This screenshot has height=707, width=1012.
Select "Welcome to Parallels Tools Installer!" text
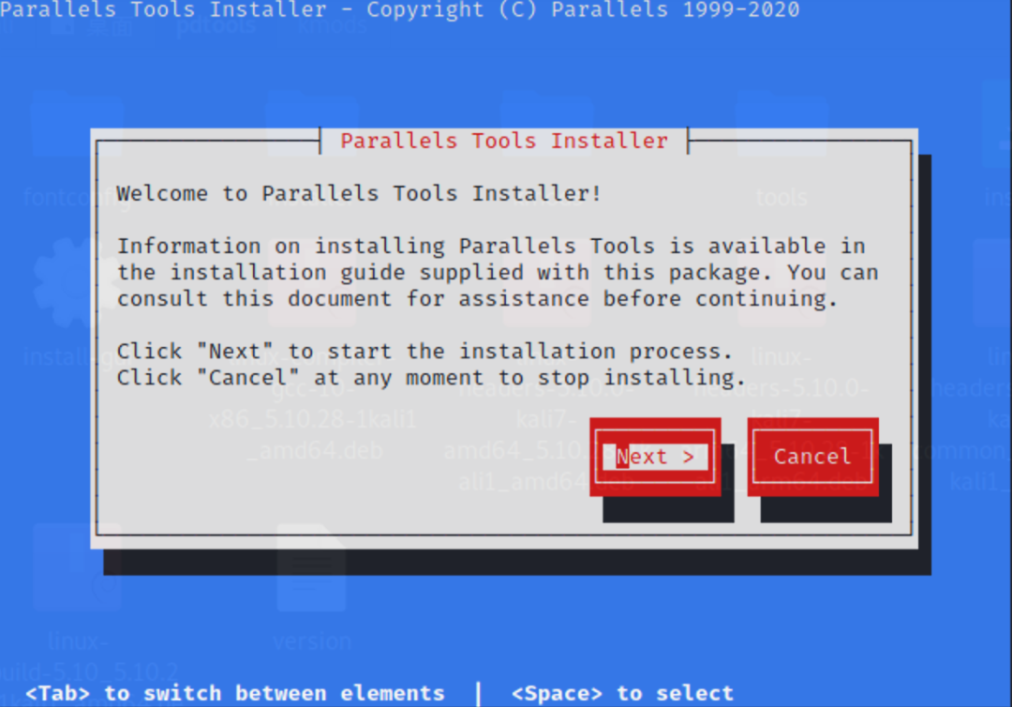click(359, 193)
